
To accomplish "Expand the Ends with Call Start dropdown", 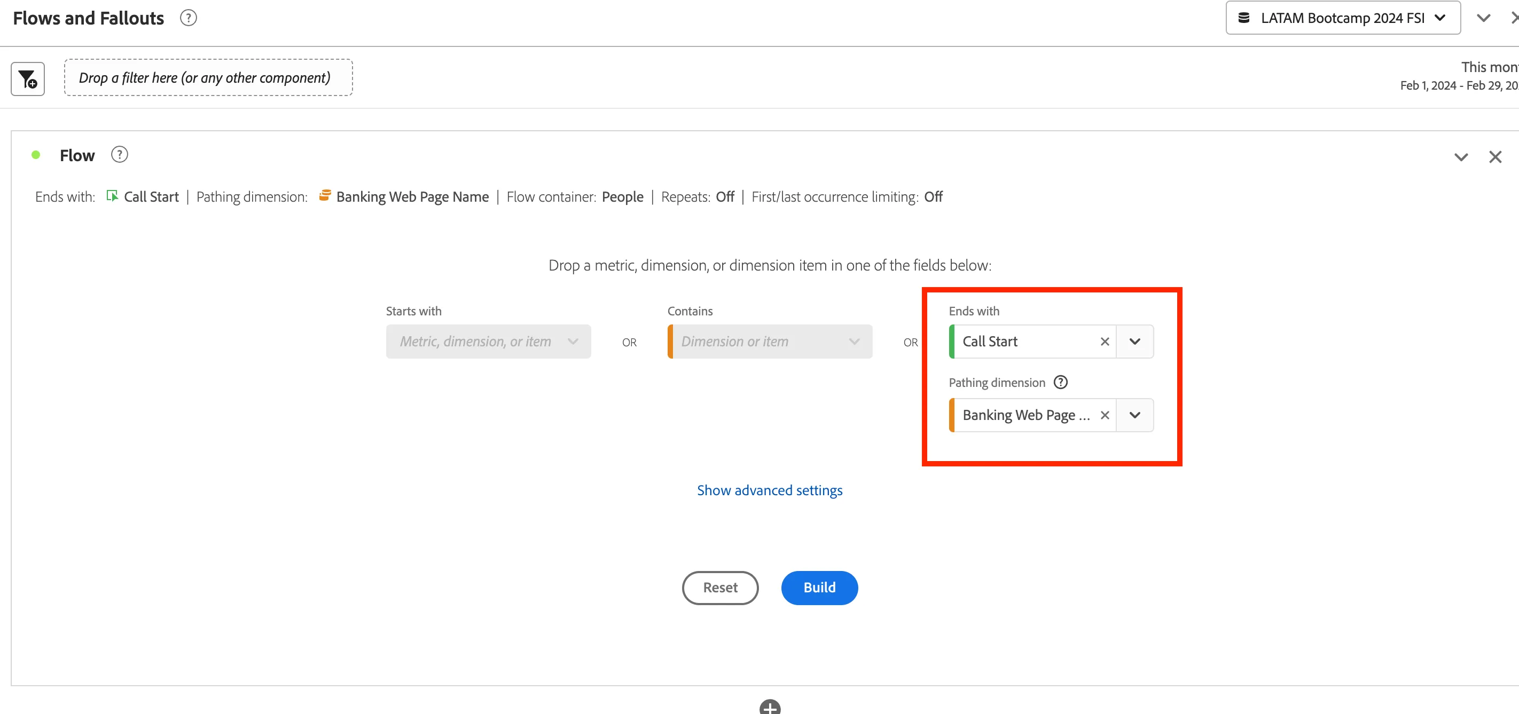I will [1134, 342].
